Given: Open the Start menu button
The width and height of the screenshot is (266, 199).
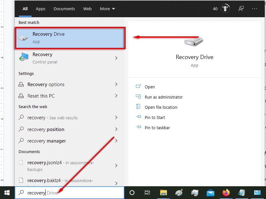Looking at the screenshot, I should coord(6,193).
